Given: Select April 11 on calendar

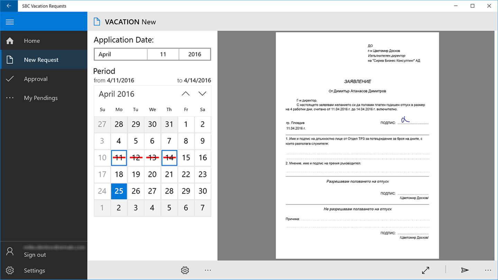Looking at the screenshot, I should [119, 158].
